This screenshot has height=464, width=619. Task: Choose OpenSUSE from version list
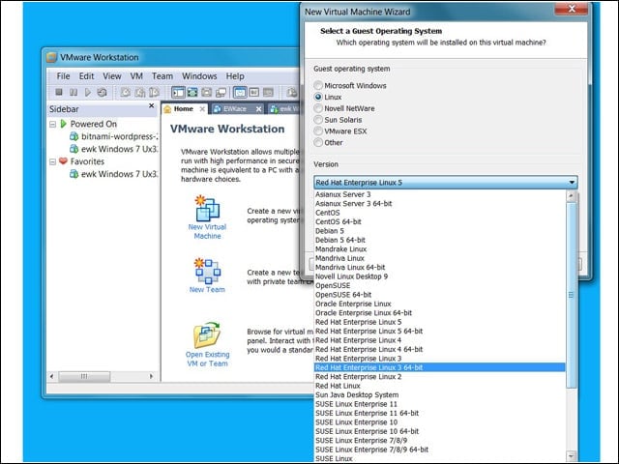(x=440, y=285)
